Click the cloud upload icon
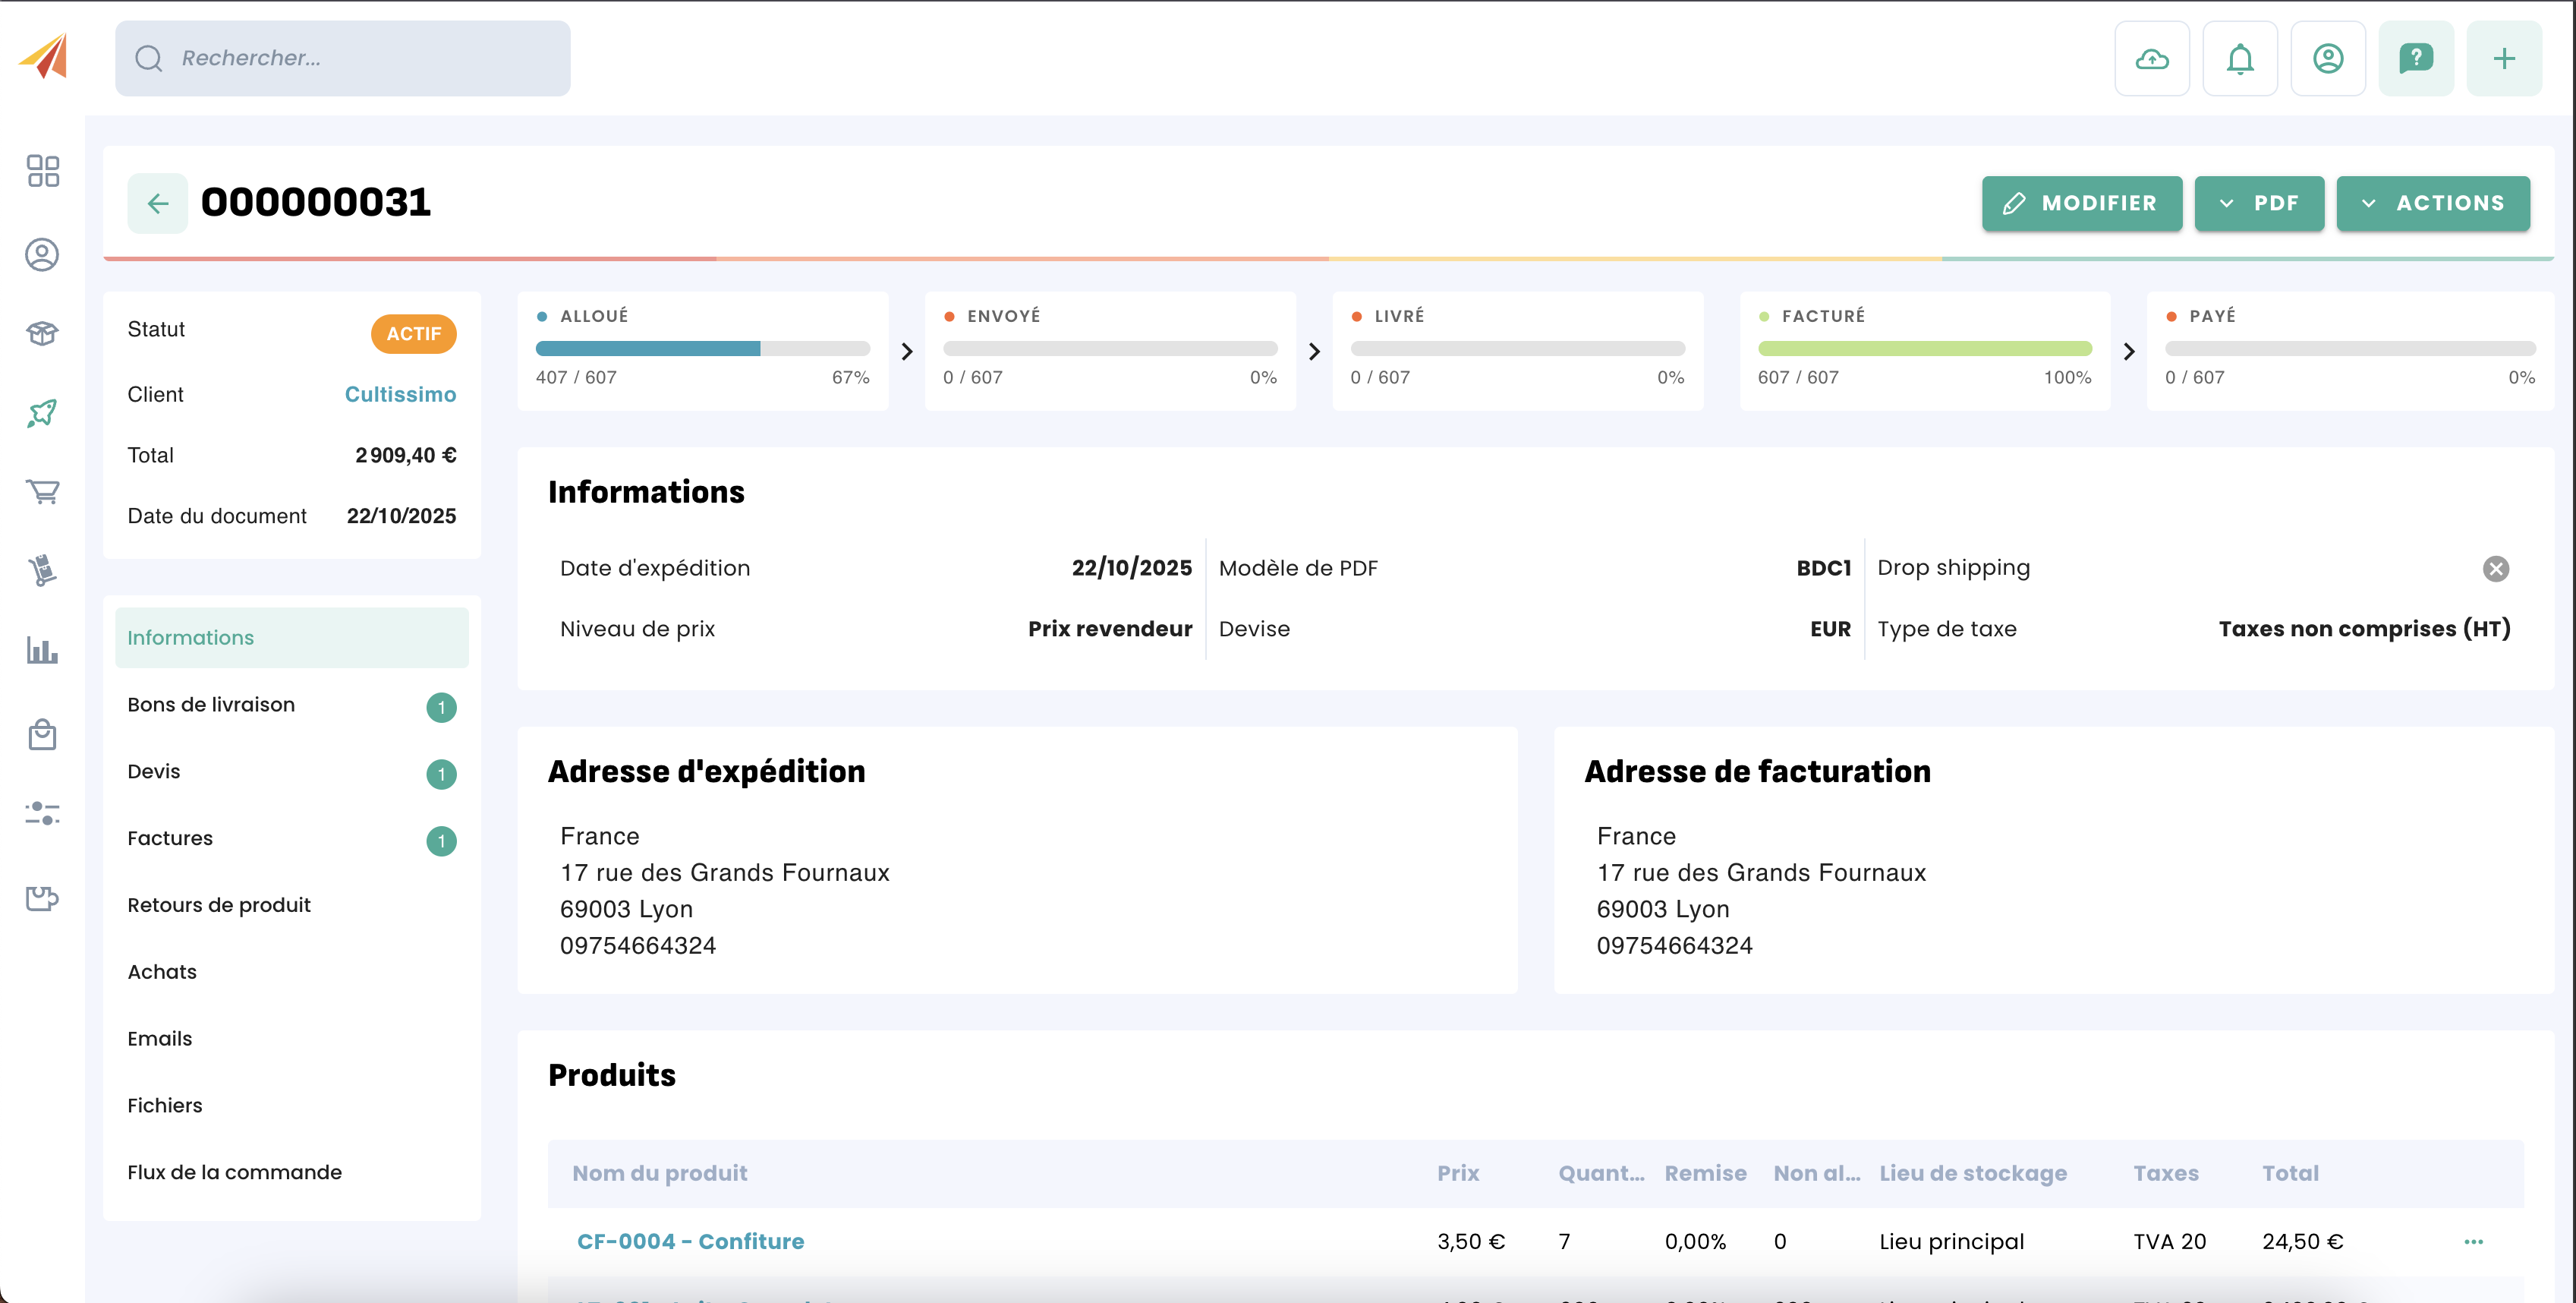The height and width of the screenshot is (1303, 2576). click(x=2151, y=59)
